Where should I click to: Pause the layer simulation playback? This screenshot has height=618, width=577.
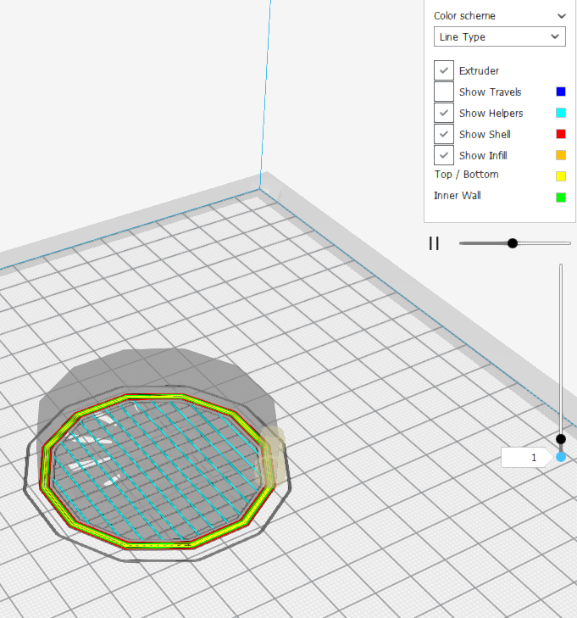coord(434,243)
